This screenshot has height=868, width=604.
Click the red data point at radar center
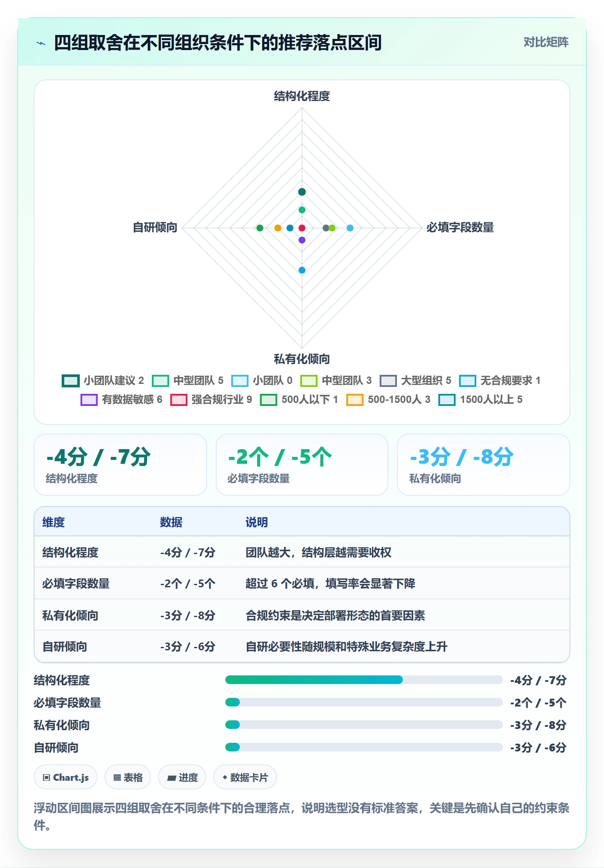pos(302,228)
